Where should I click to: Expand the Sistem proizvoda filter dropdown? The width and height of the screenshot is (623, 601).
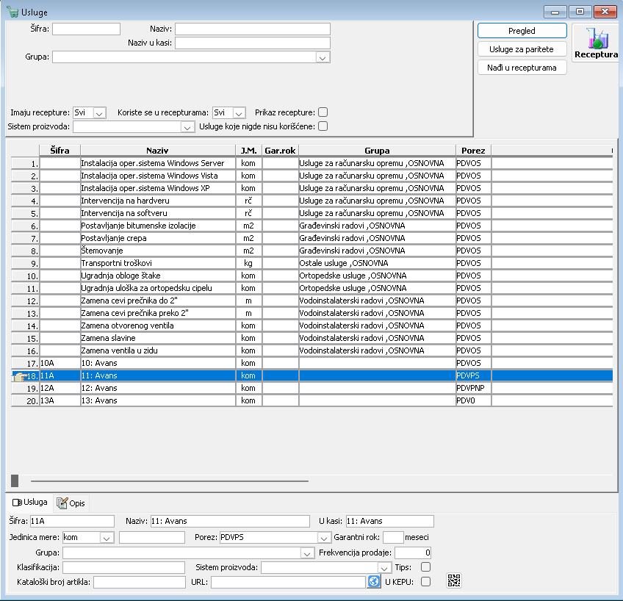tap(187, 128)
